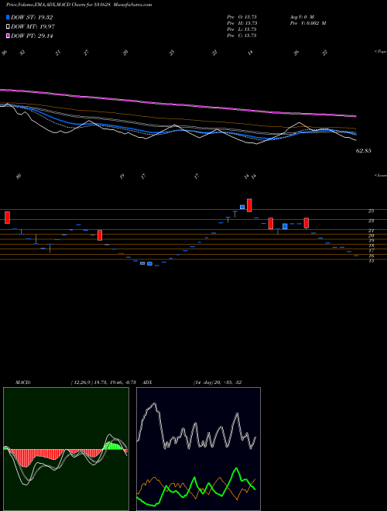Click the MACD (12,26,9) values text
The height and width of the screenshot is (511, 387).
(x=103, y=382)
